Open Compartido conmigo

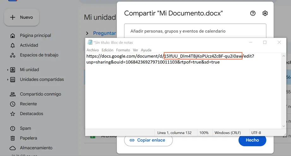(40, 94)
